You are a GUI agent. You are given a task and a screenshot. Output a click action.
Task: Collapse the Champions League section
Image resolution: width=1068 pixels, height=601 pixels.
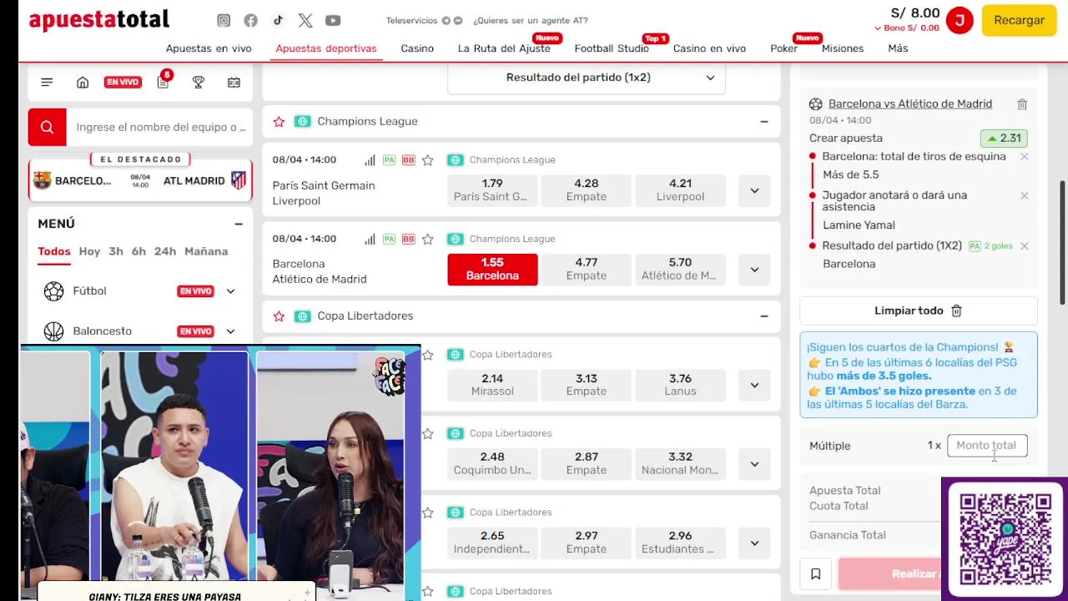[763, 122]
